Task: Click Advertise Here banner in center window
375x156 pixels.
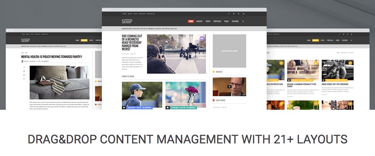Action: [x=229, y=51]
